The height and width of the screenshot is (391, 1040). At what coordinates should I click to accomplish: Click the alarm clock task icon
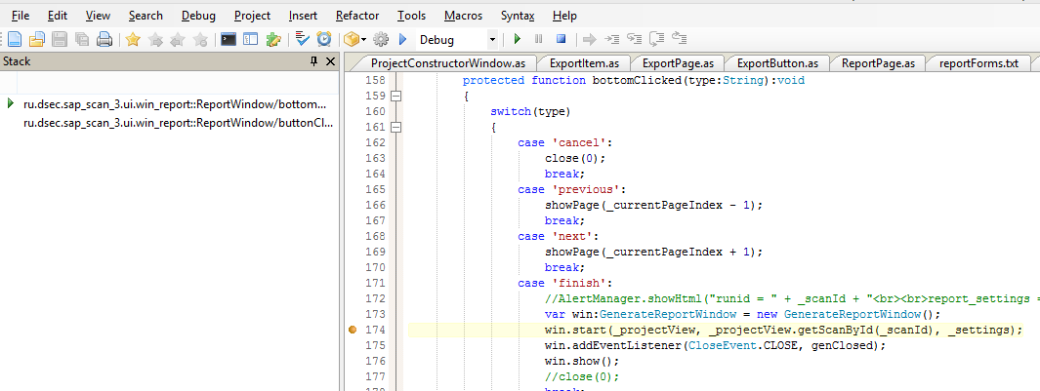click(323, 40)
